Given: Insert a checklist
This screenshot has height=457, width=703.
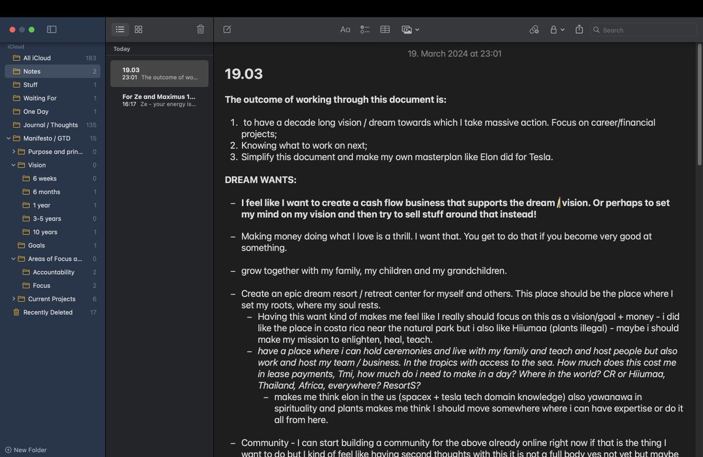Looking at the screenshot, I should pos(365,29).
